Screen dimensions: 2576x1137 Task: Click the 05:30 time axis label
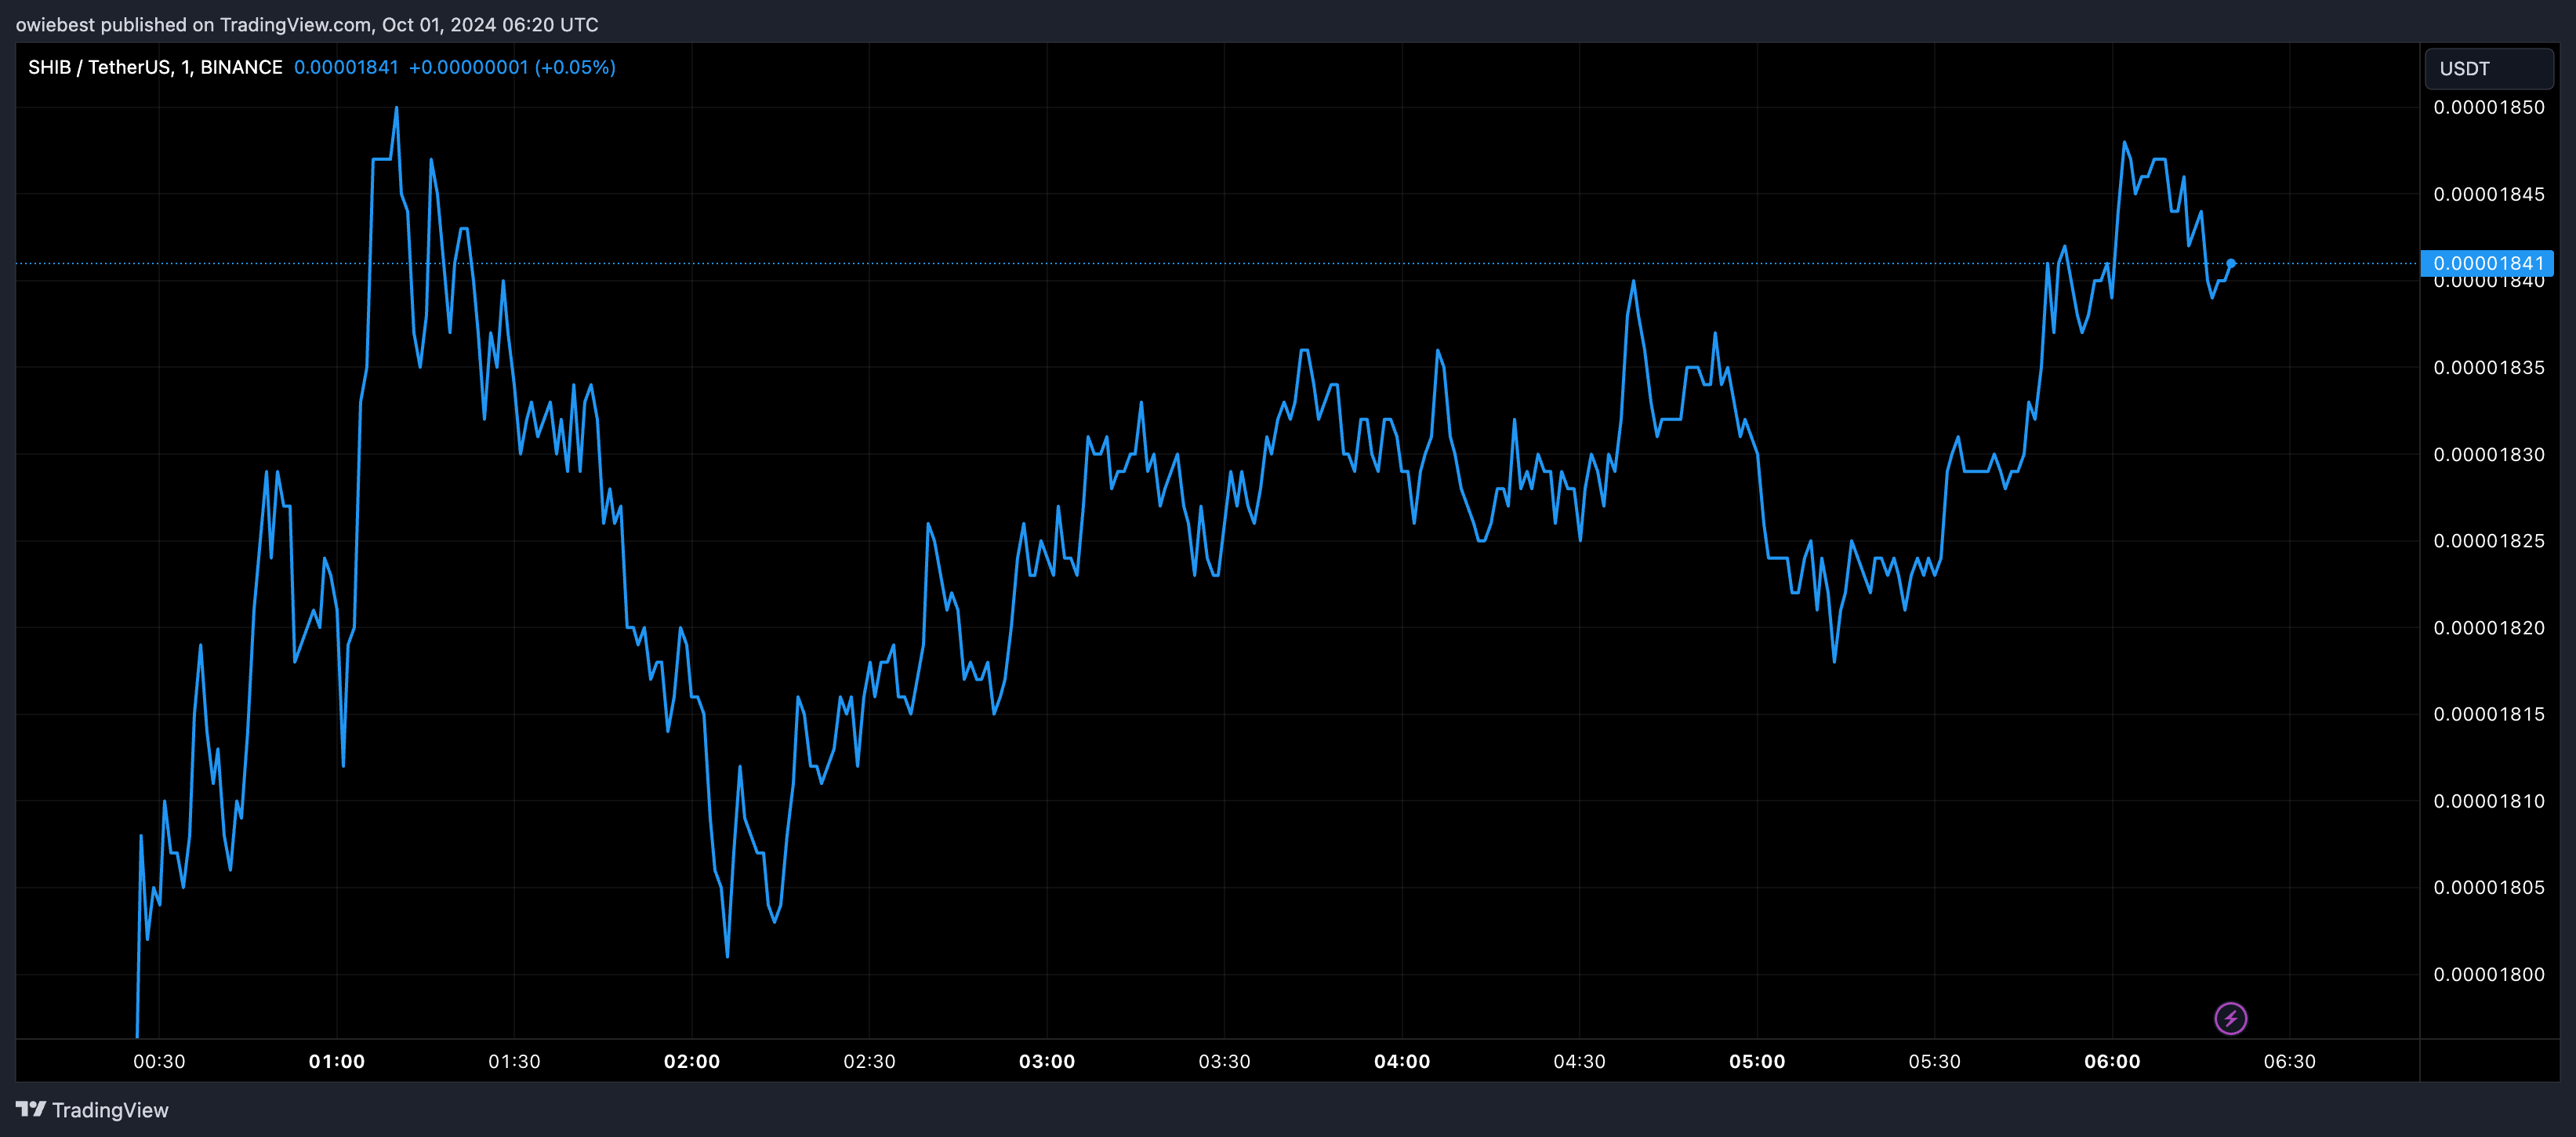1934,1061
